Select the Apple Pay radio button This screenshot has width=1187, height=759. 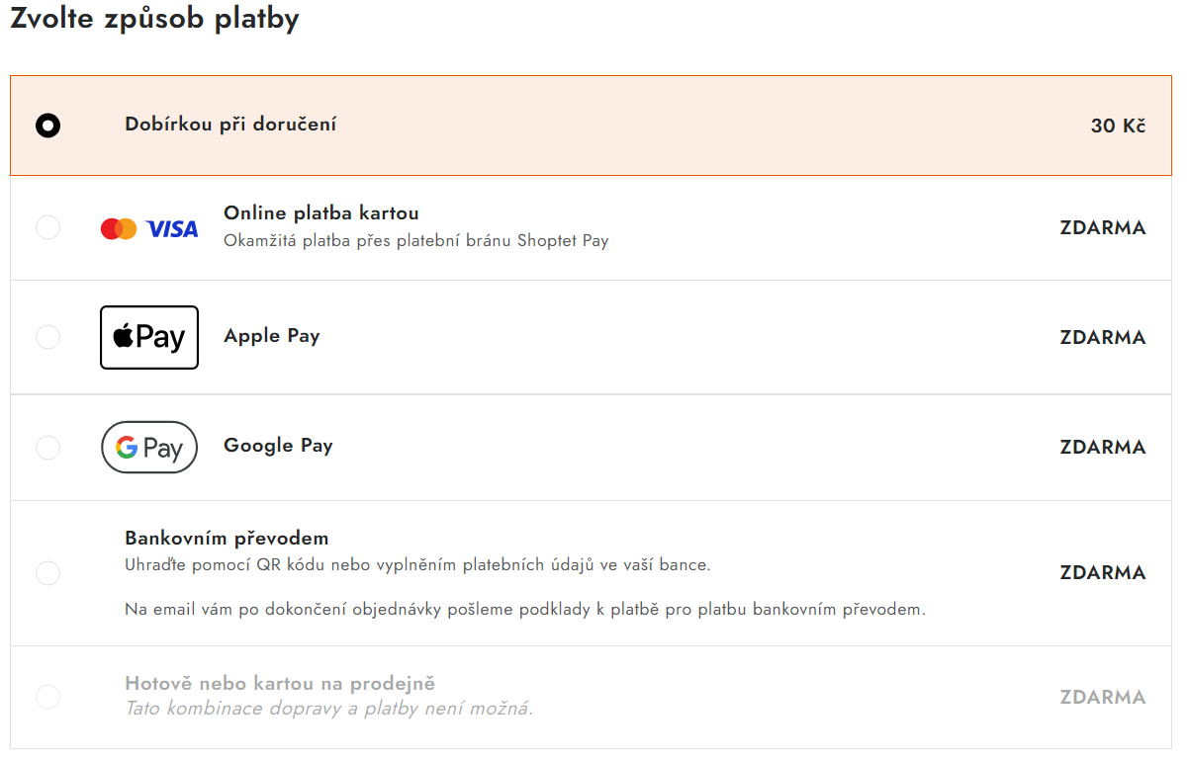point(47,337)
